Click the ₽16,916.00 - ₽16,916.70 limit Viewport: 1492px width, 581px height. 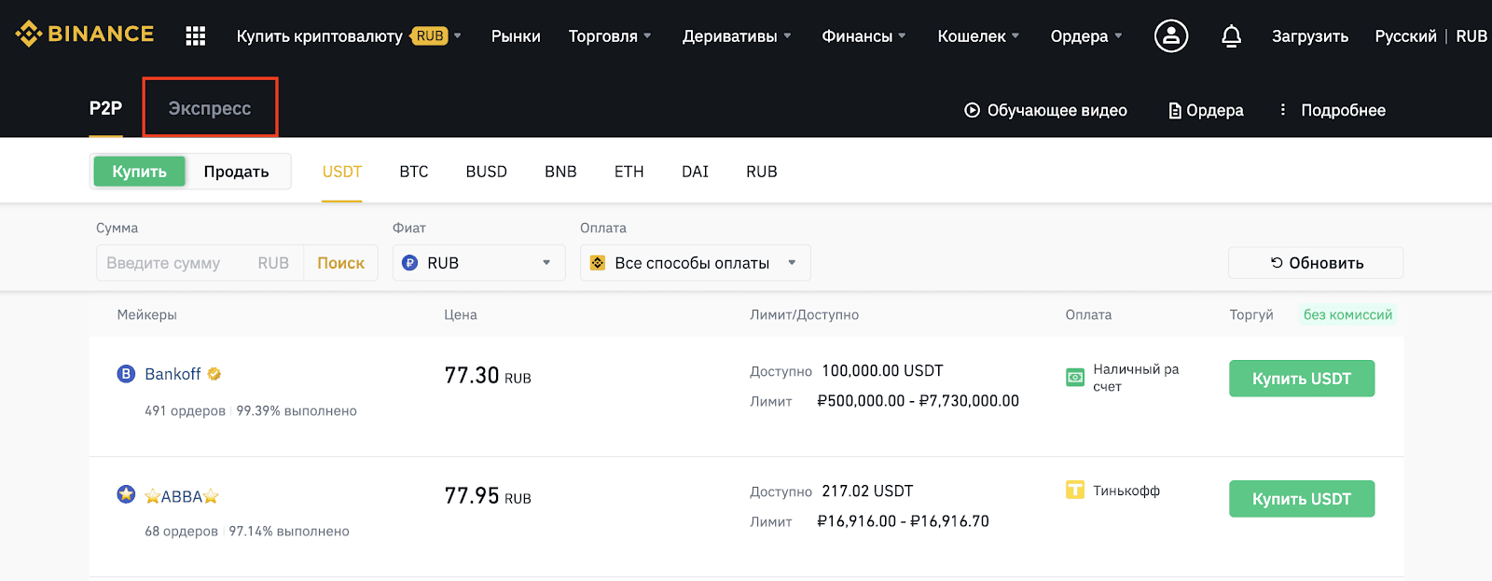pos(903,521)
